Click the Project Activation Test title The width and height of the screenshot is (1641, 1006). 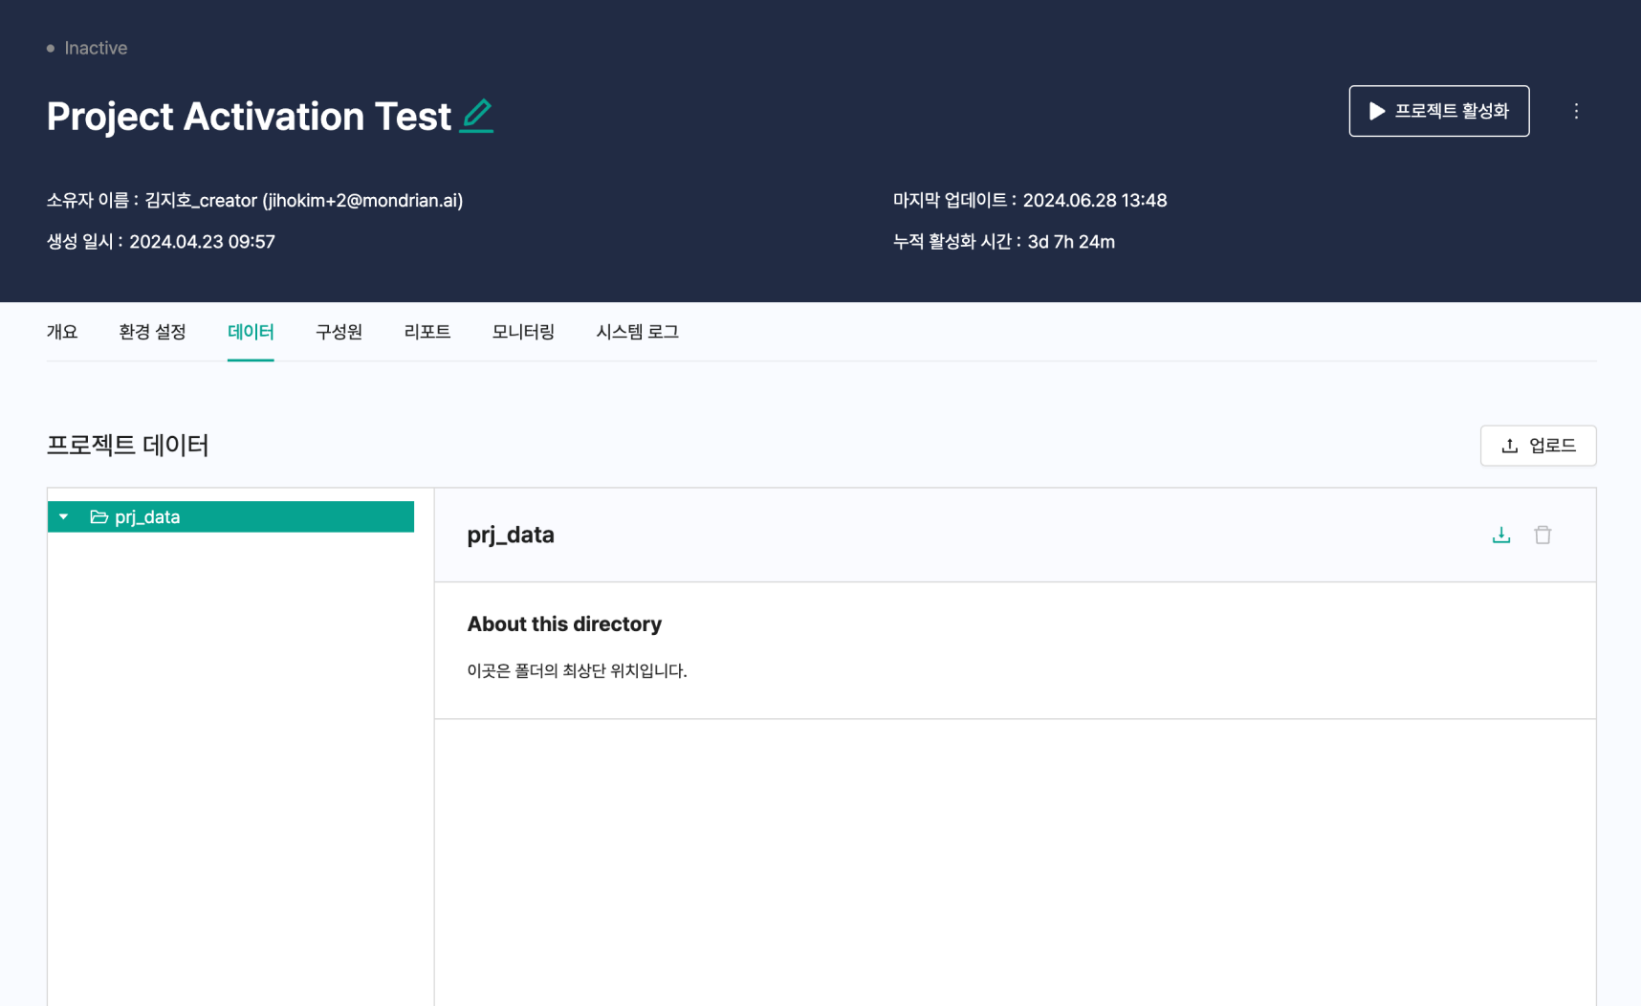pyautogui.click(x=249, y=117)
